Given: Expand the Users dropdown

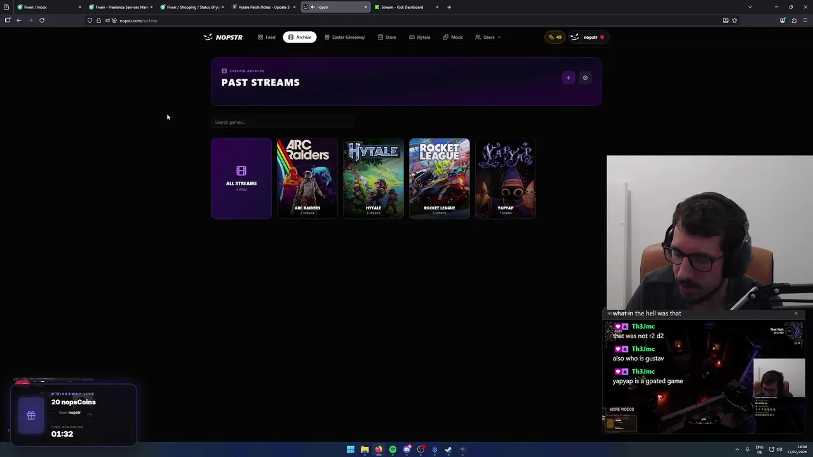Looking at the screenshot, I should tap(488, 37).
